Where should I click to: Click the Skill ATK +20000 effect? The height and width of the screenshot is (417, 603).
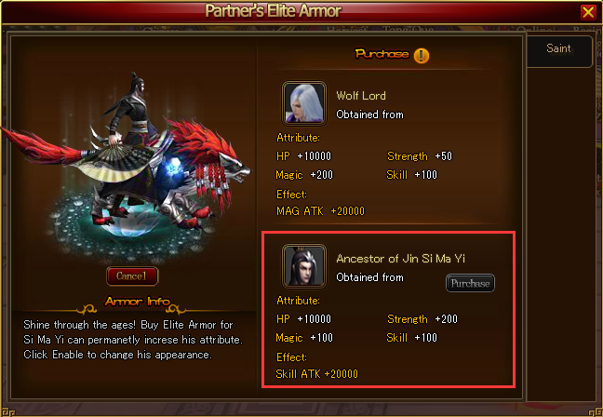pos(317,373)
